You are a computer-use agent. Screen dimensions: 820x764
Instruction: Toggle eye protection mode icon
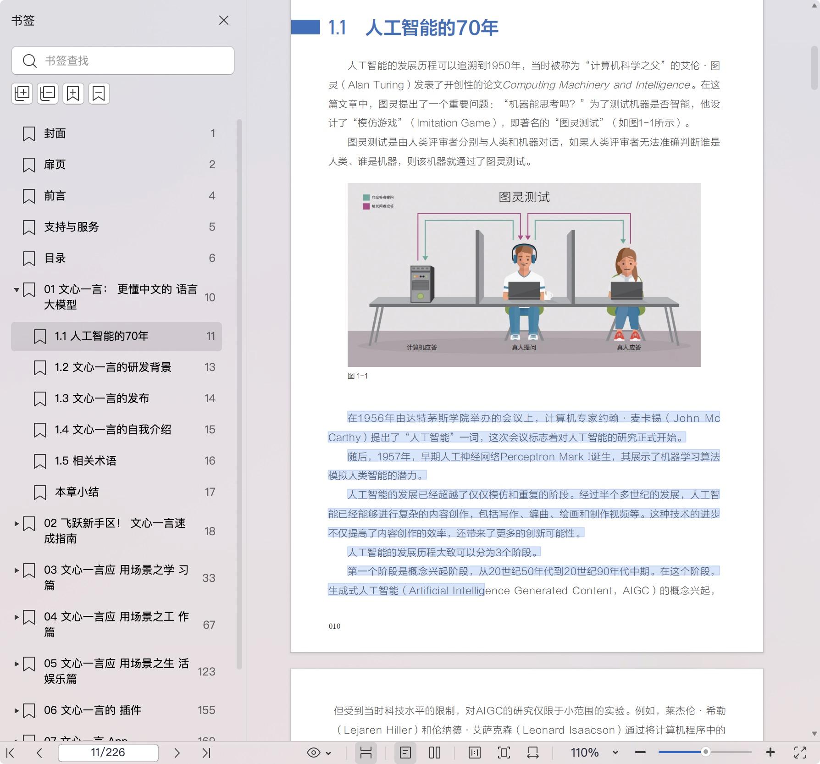coord(314,753)
